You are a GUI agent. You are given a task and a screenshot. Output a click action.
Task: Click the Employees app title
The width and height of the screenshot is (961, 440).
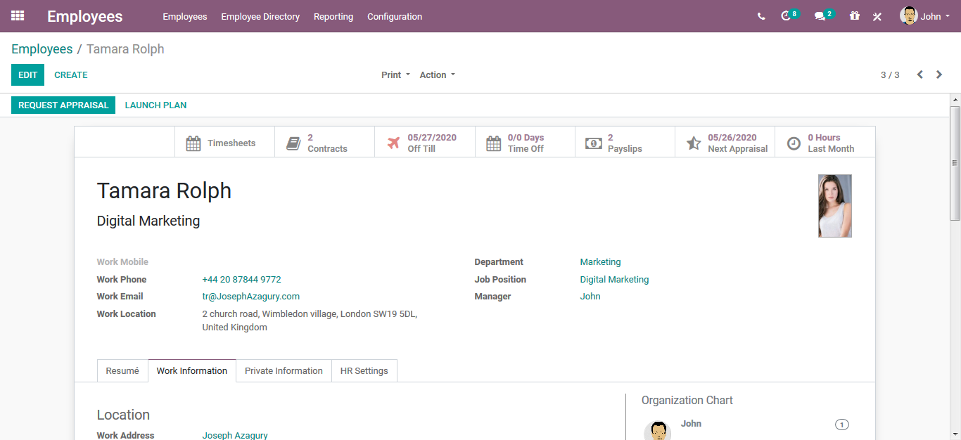tap(84, 16)
